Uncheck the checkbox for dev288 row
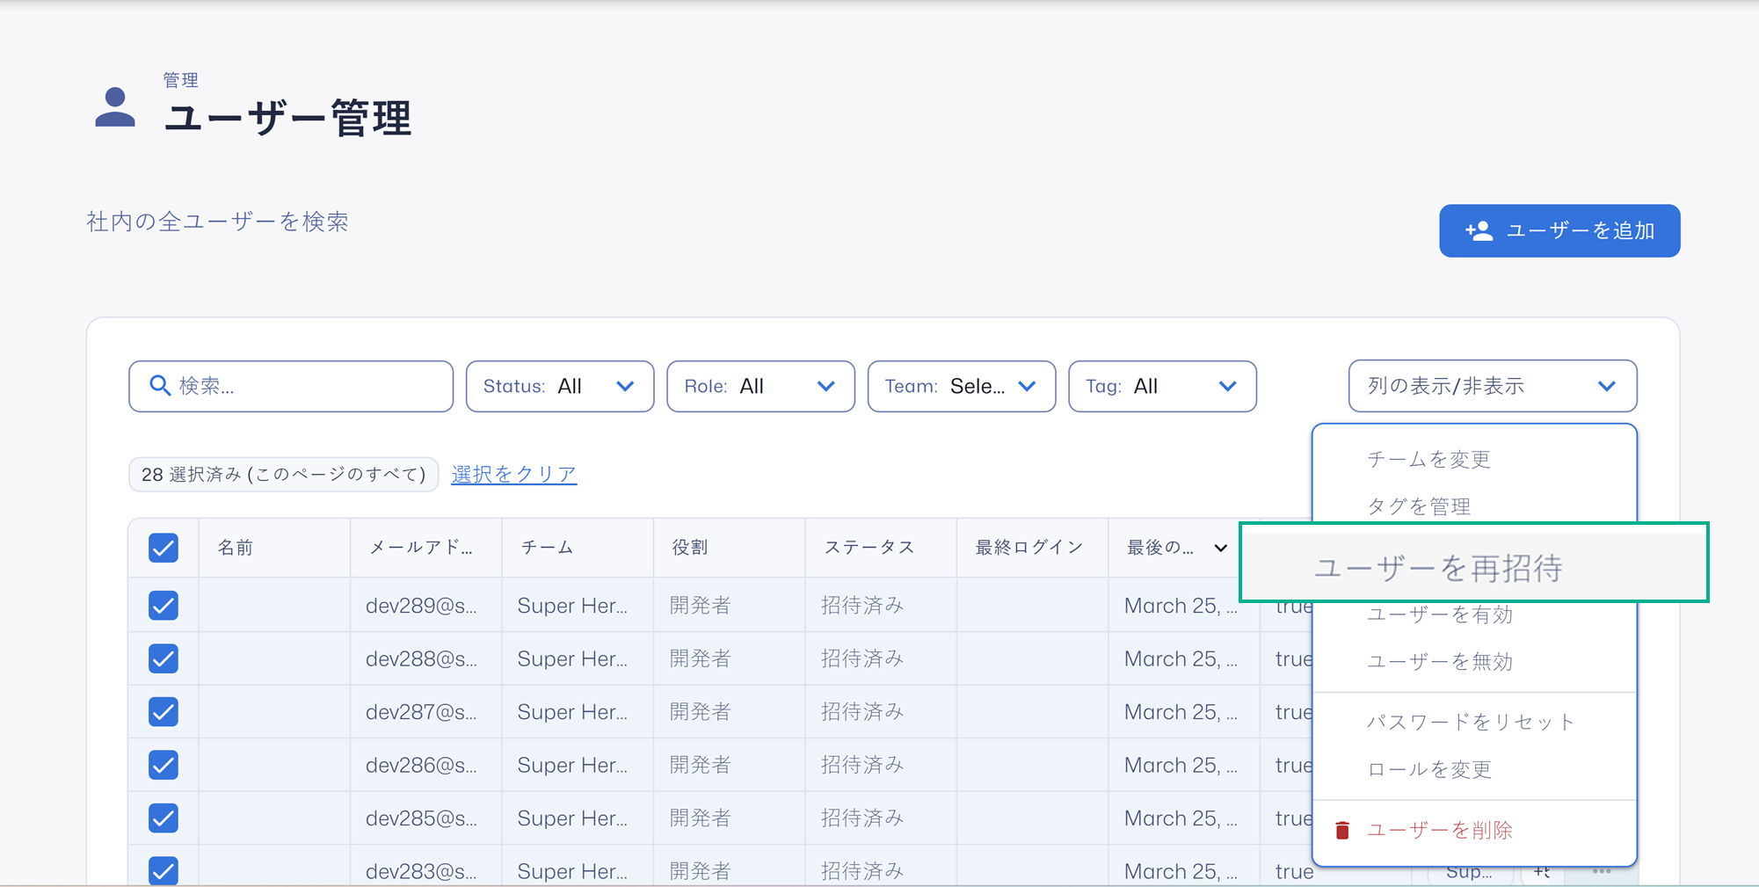This screenshot has width=1759, height=887. (x=164, y=658)
